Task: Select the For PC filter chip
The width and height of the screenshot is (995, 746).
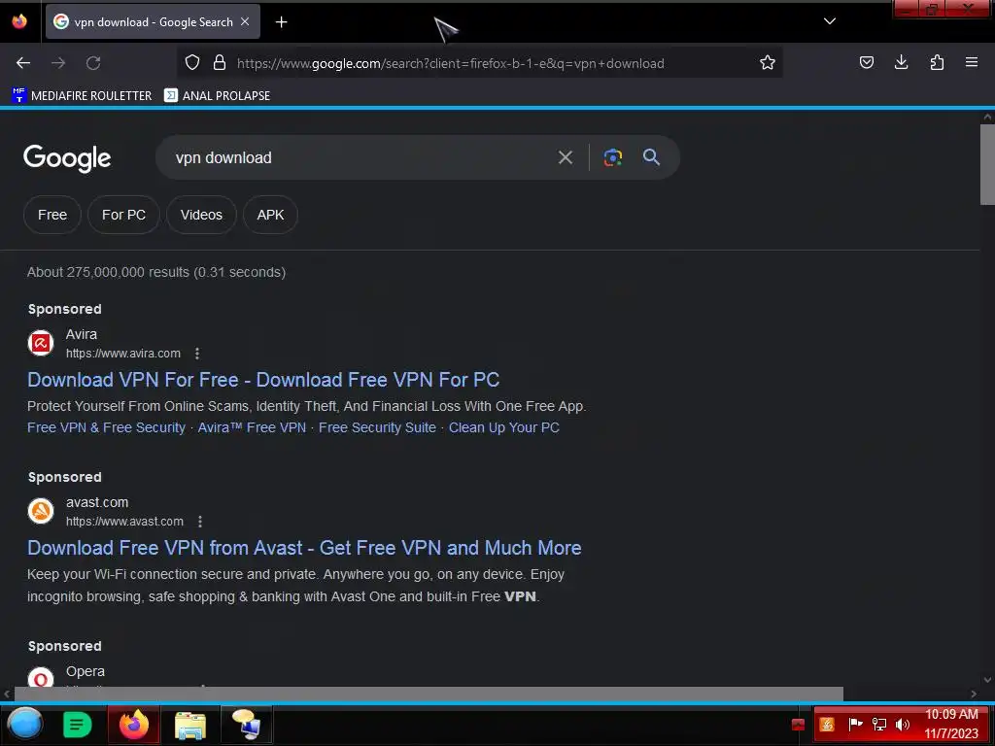Action: pos(123,215)
